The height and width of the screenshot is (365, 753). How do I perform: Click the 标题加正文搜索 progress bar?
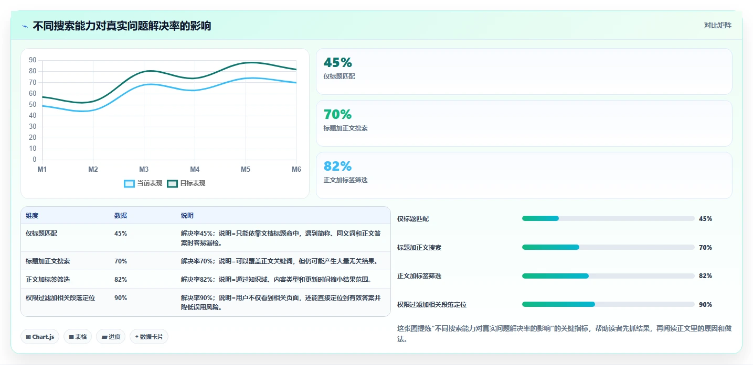(608, 247)
